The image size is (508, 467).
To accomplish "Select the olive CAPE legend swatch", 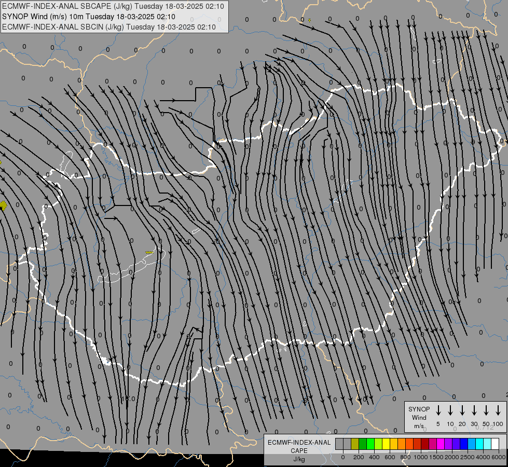I will point(355,444).
